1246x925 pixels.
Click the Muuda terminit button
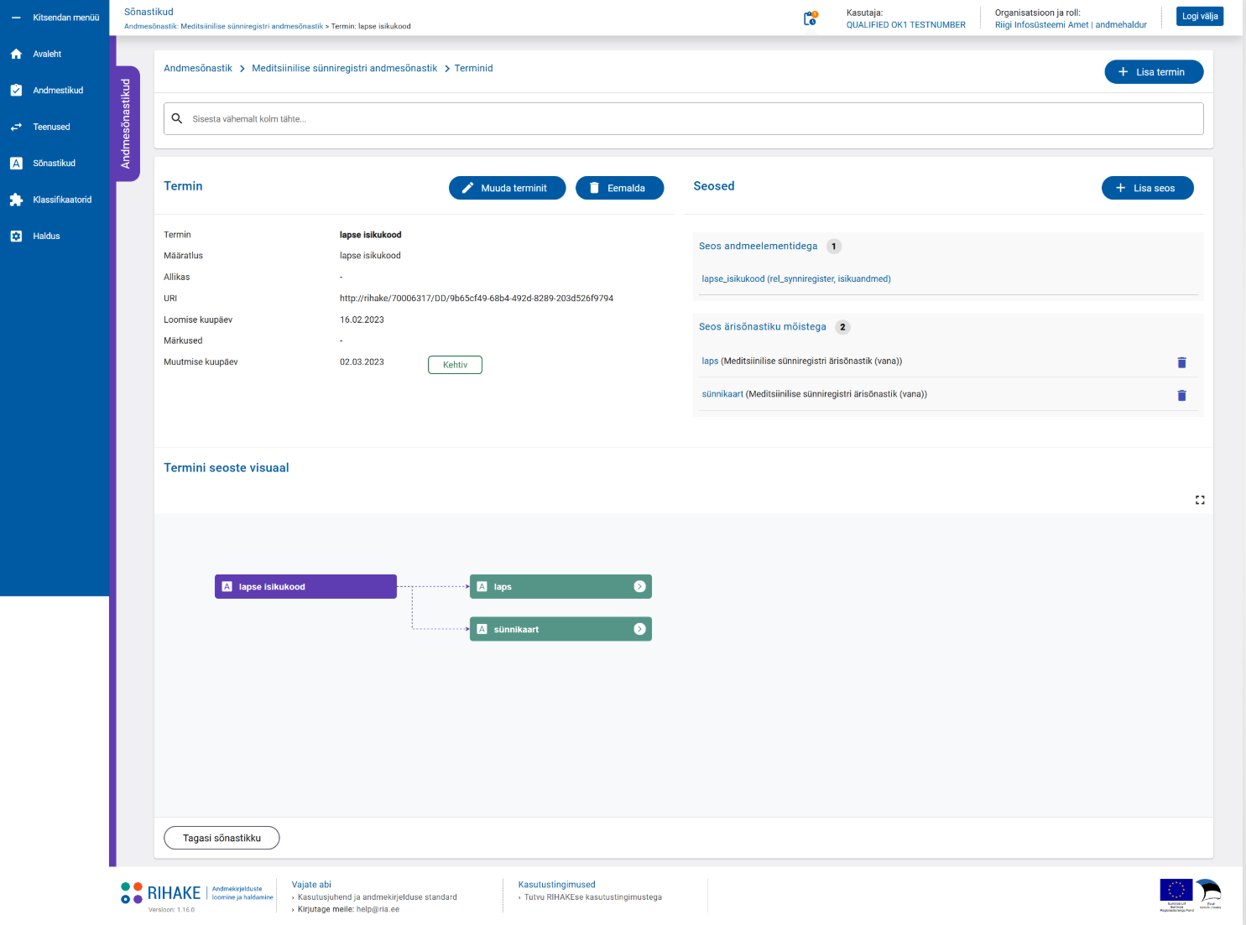(x=507, y=188)
